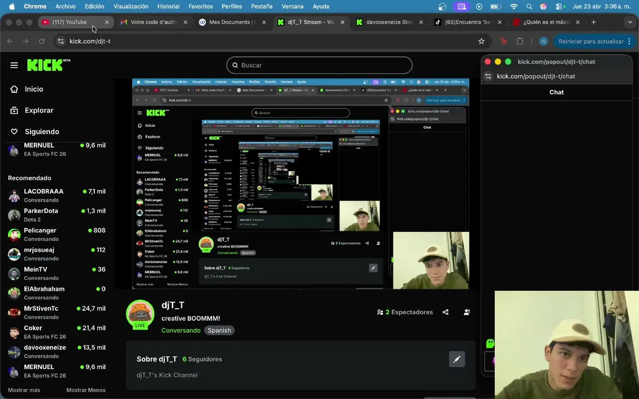Open Chrome three-dot menu

[630, 41]
